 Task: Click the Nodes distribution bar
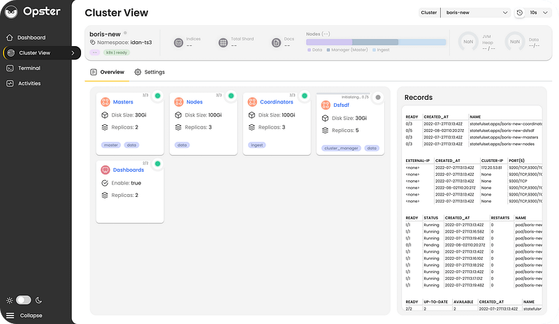click(376, 42)
